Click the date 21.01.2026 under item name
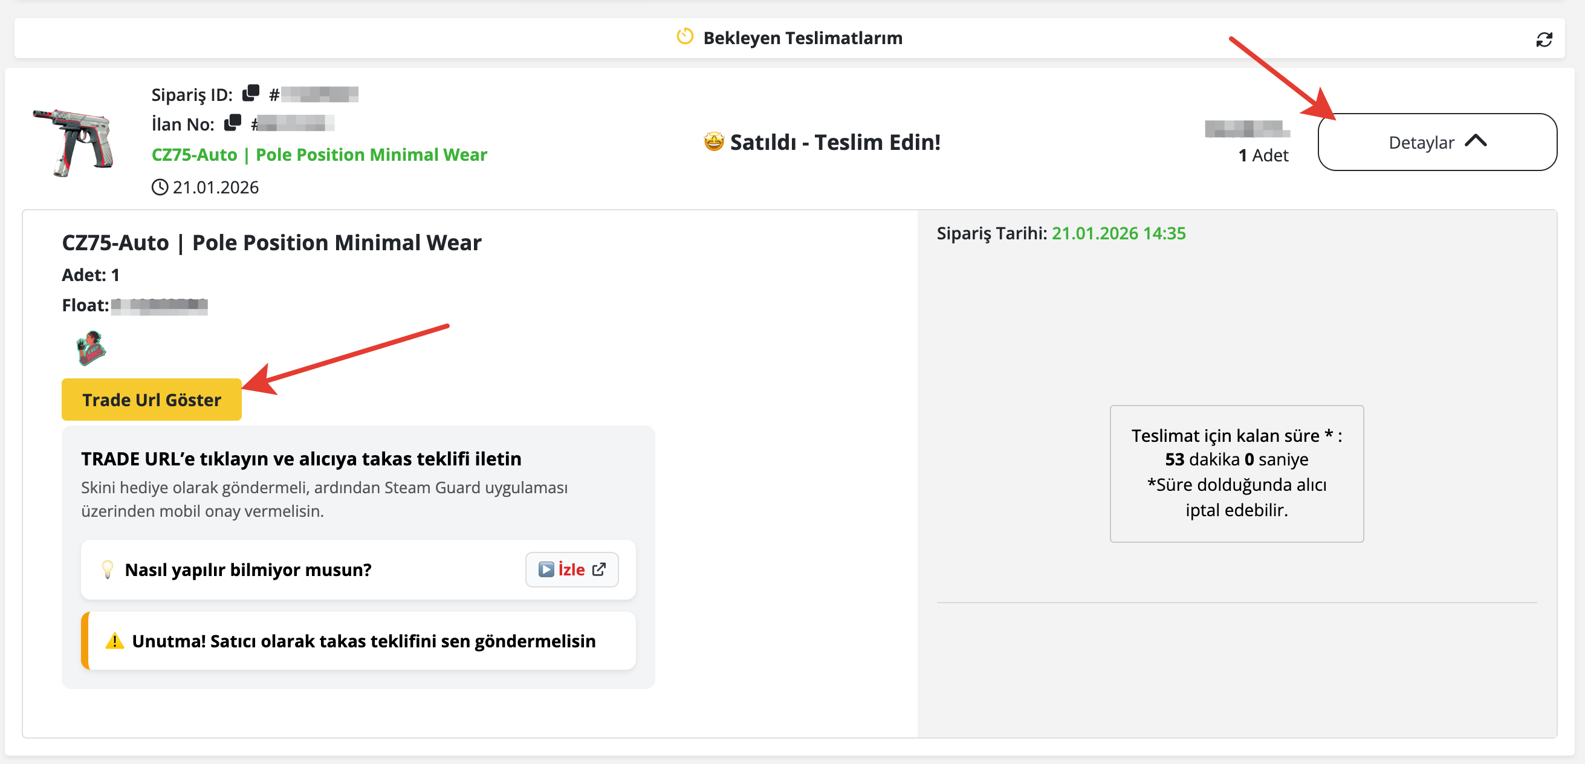1585x764 pixels. tap(215, 187)
